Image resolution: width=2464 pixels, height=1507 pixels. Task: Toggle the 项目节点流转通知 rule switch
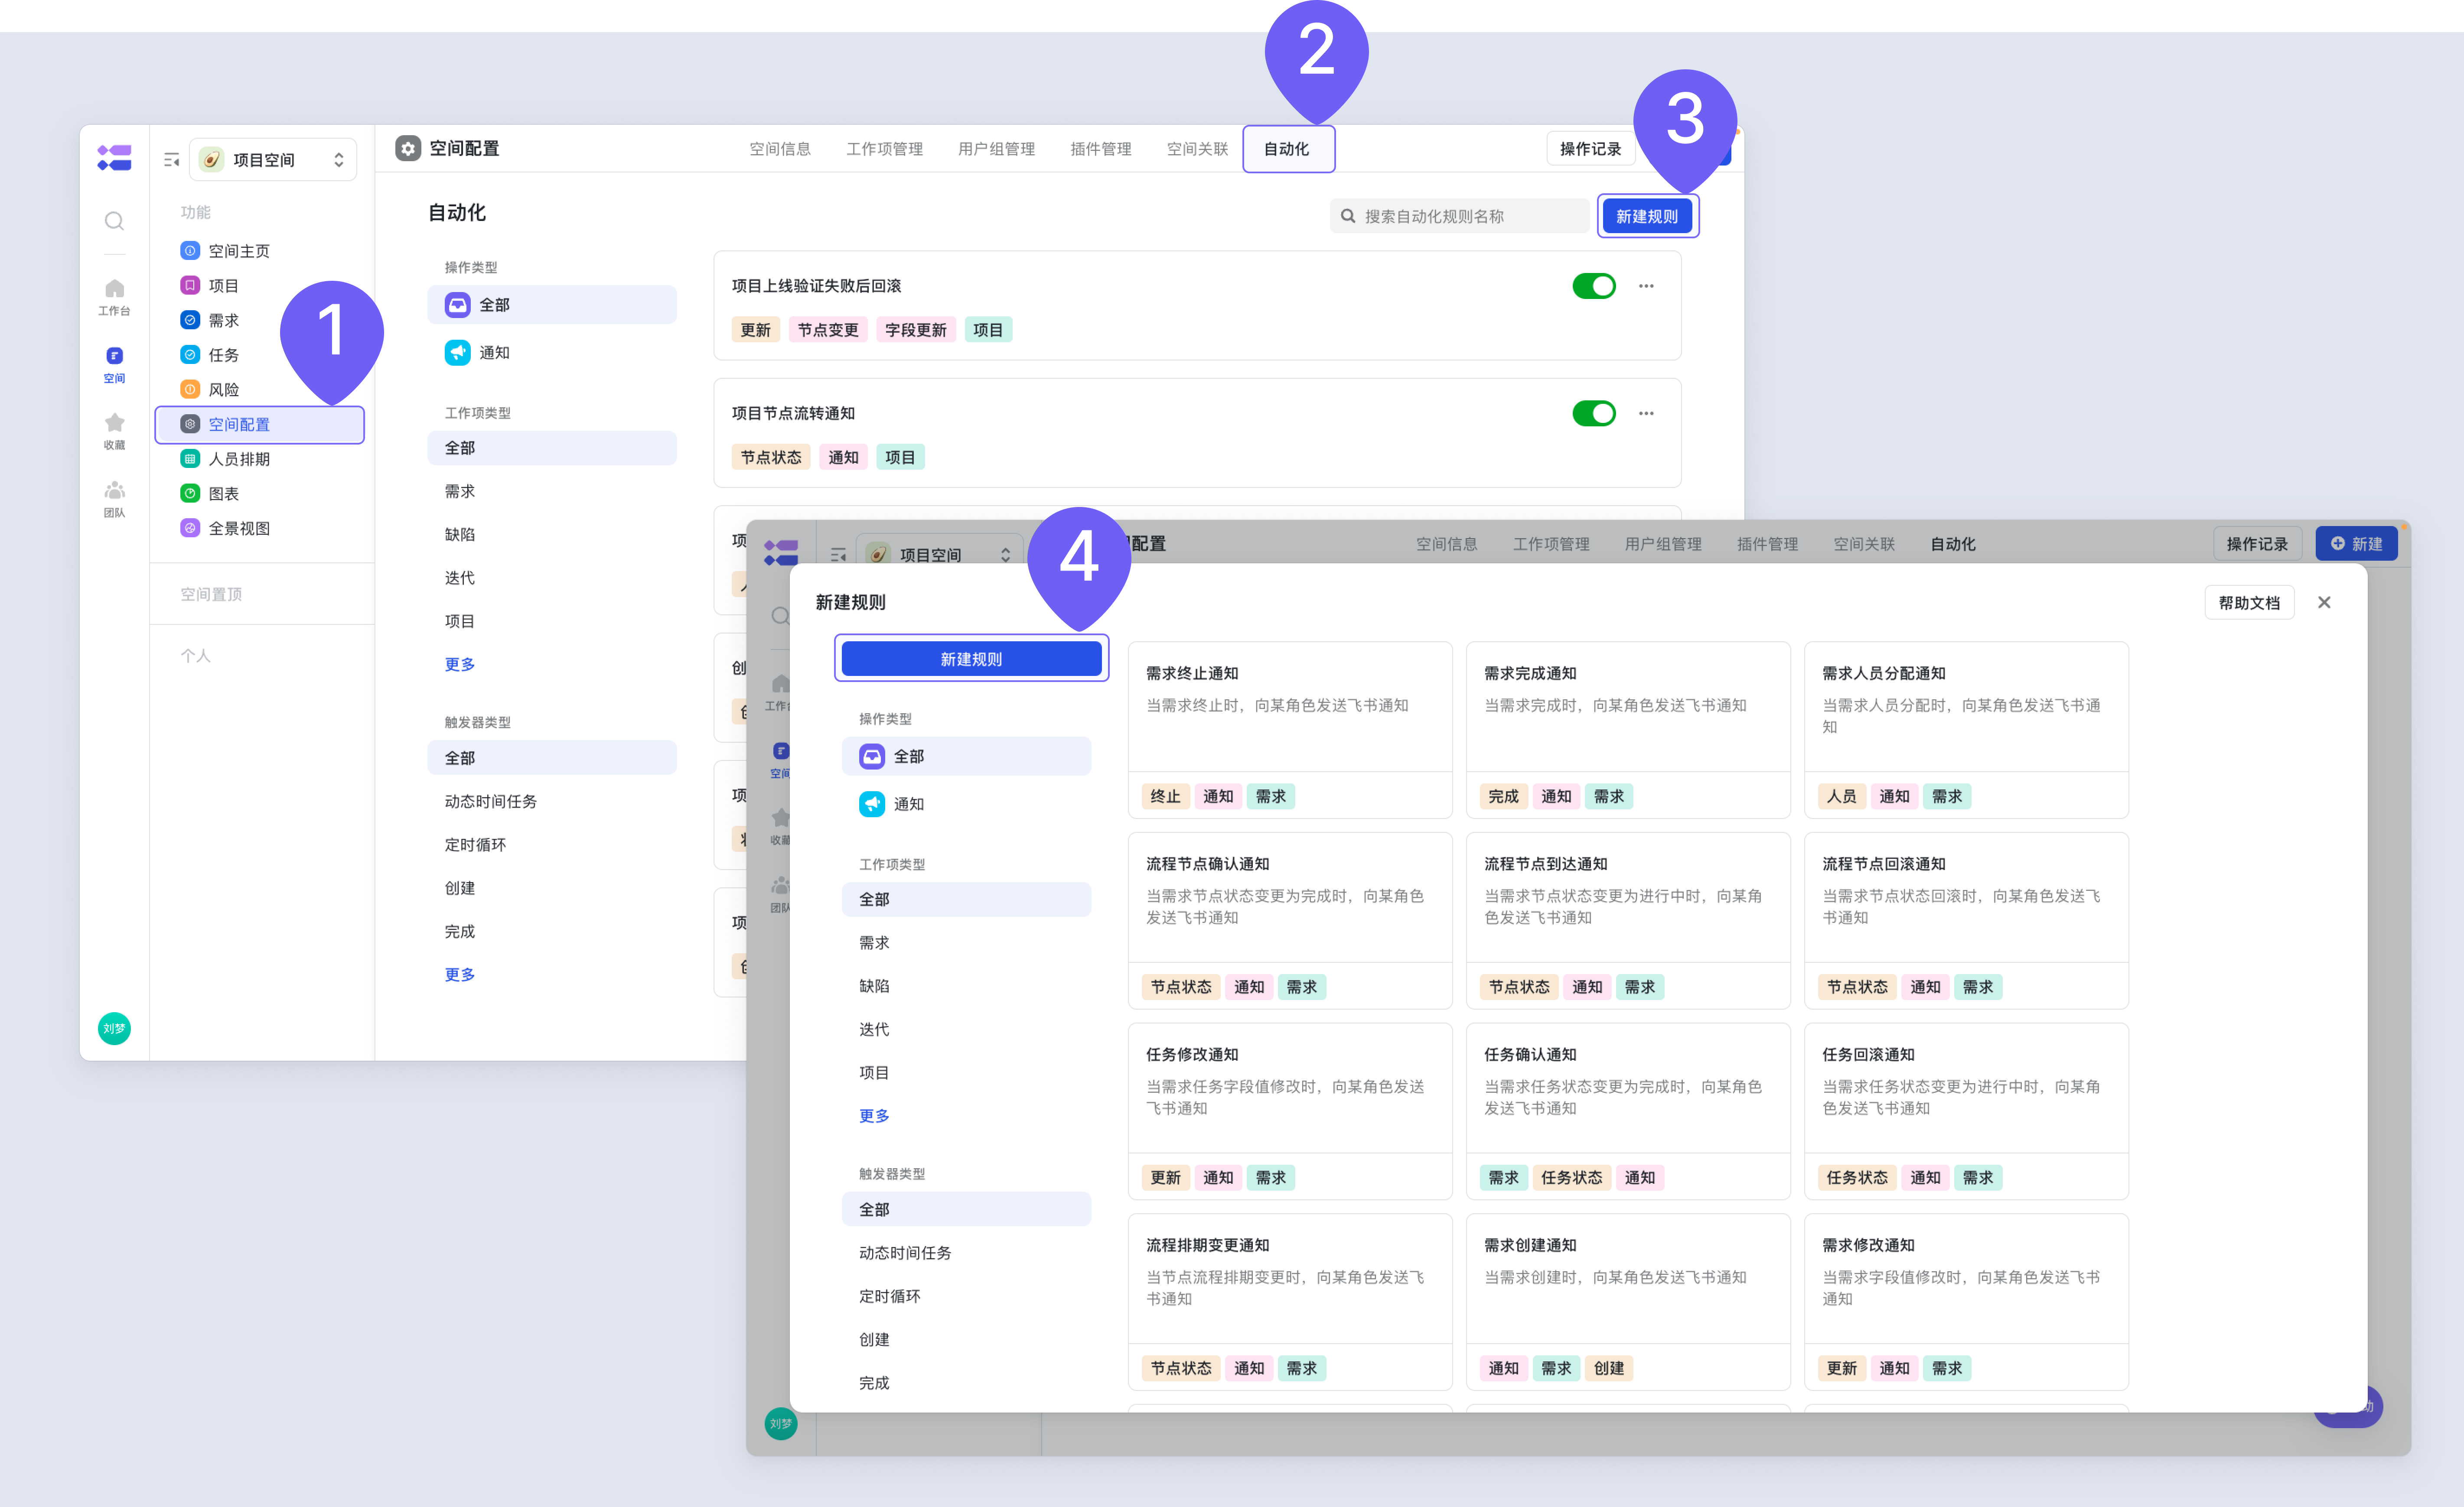point(1594,414)
